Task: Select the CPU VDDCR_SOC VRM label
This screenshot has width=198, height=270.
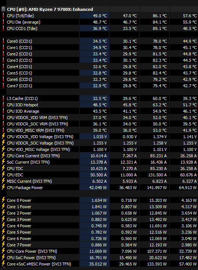Action: click(37, 124)
